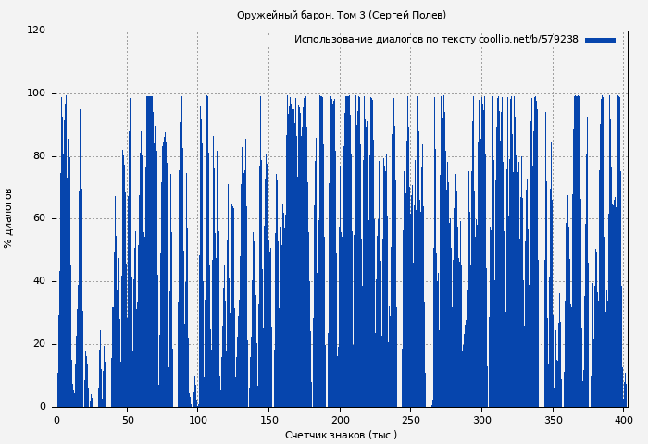Viewport: 648px width, 444px height.
Task: Click the 400 tick on the x-axis
Action: [624, 420]
